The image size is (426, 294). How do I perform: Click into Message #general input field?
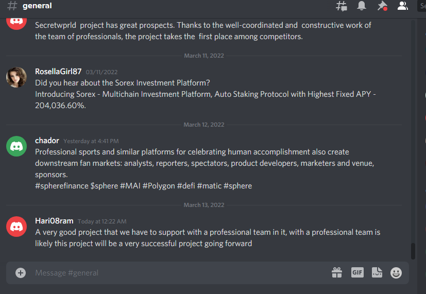tap(179, 273)
